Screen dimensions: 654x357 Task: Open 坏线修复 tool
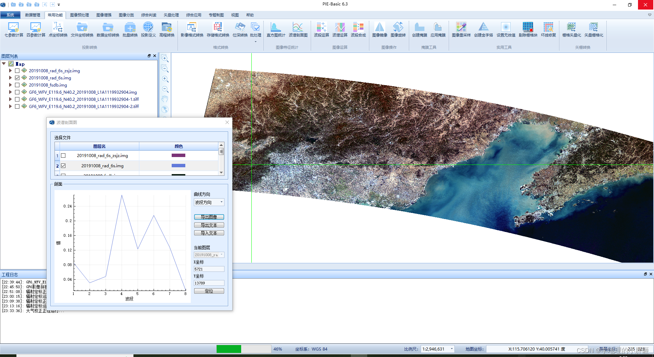click(548, 30)
